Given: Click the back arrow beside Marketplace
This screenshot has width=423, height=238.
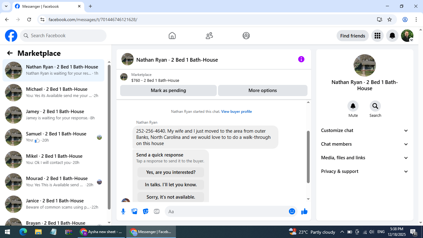Looking at the screenshot, I should 10,53.
